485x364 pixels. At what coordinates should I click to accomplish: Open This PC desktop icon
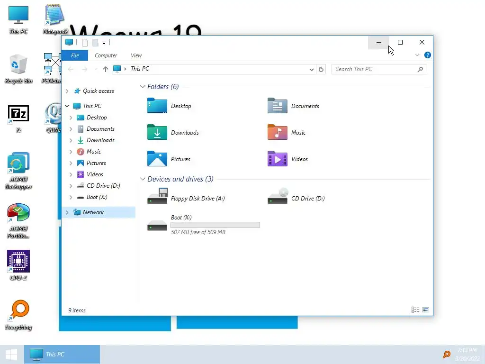pyautogui.click(x=18, y=19)
